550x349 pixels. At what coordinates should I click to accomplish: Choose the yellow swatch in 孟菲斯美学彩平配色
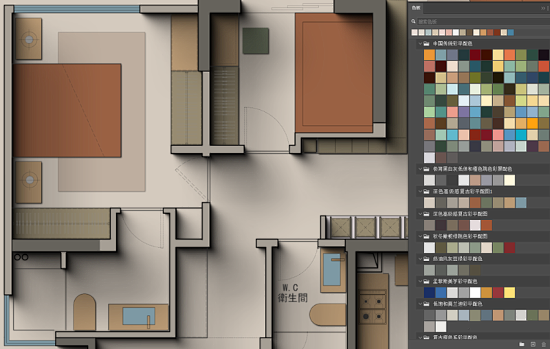tap(509, 293)
